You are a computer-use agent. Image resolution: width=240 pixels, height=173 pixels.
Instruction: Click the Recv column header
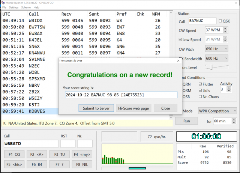tap(74, 14)
